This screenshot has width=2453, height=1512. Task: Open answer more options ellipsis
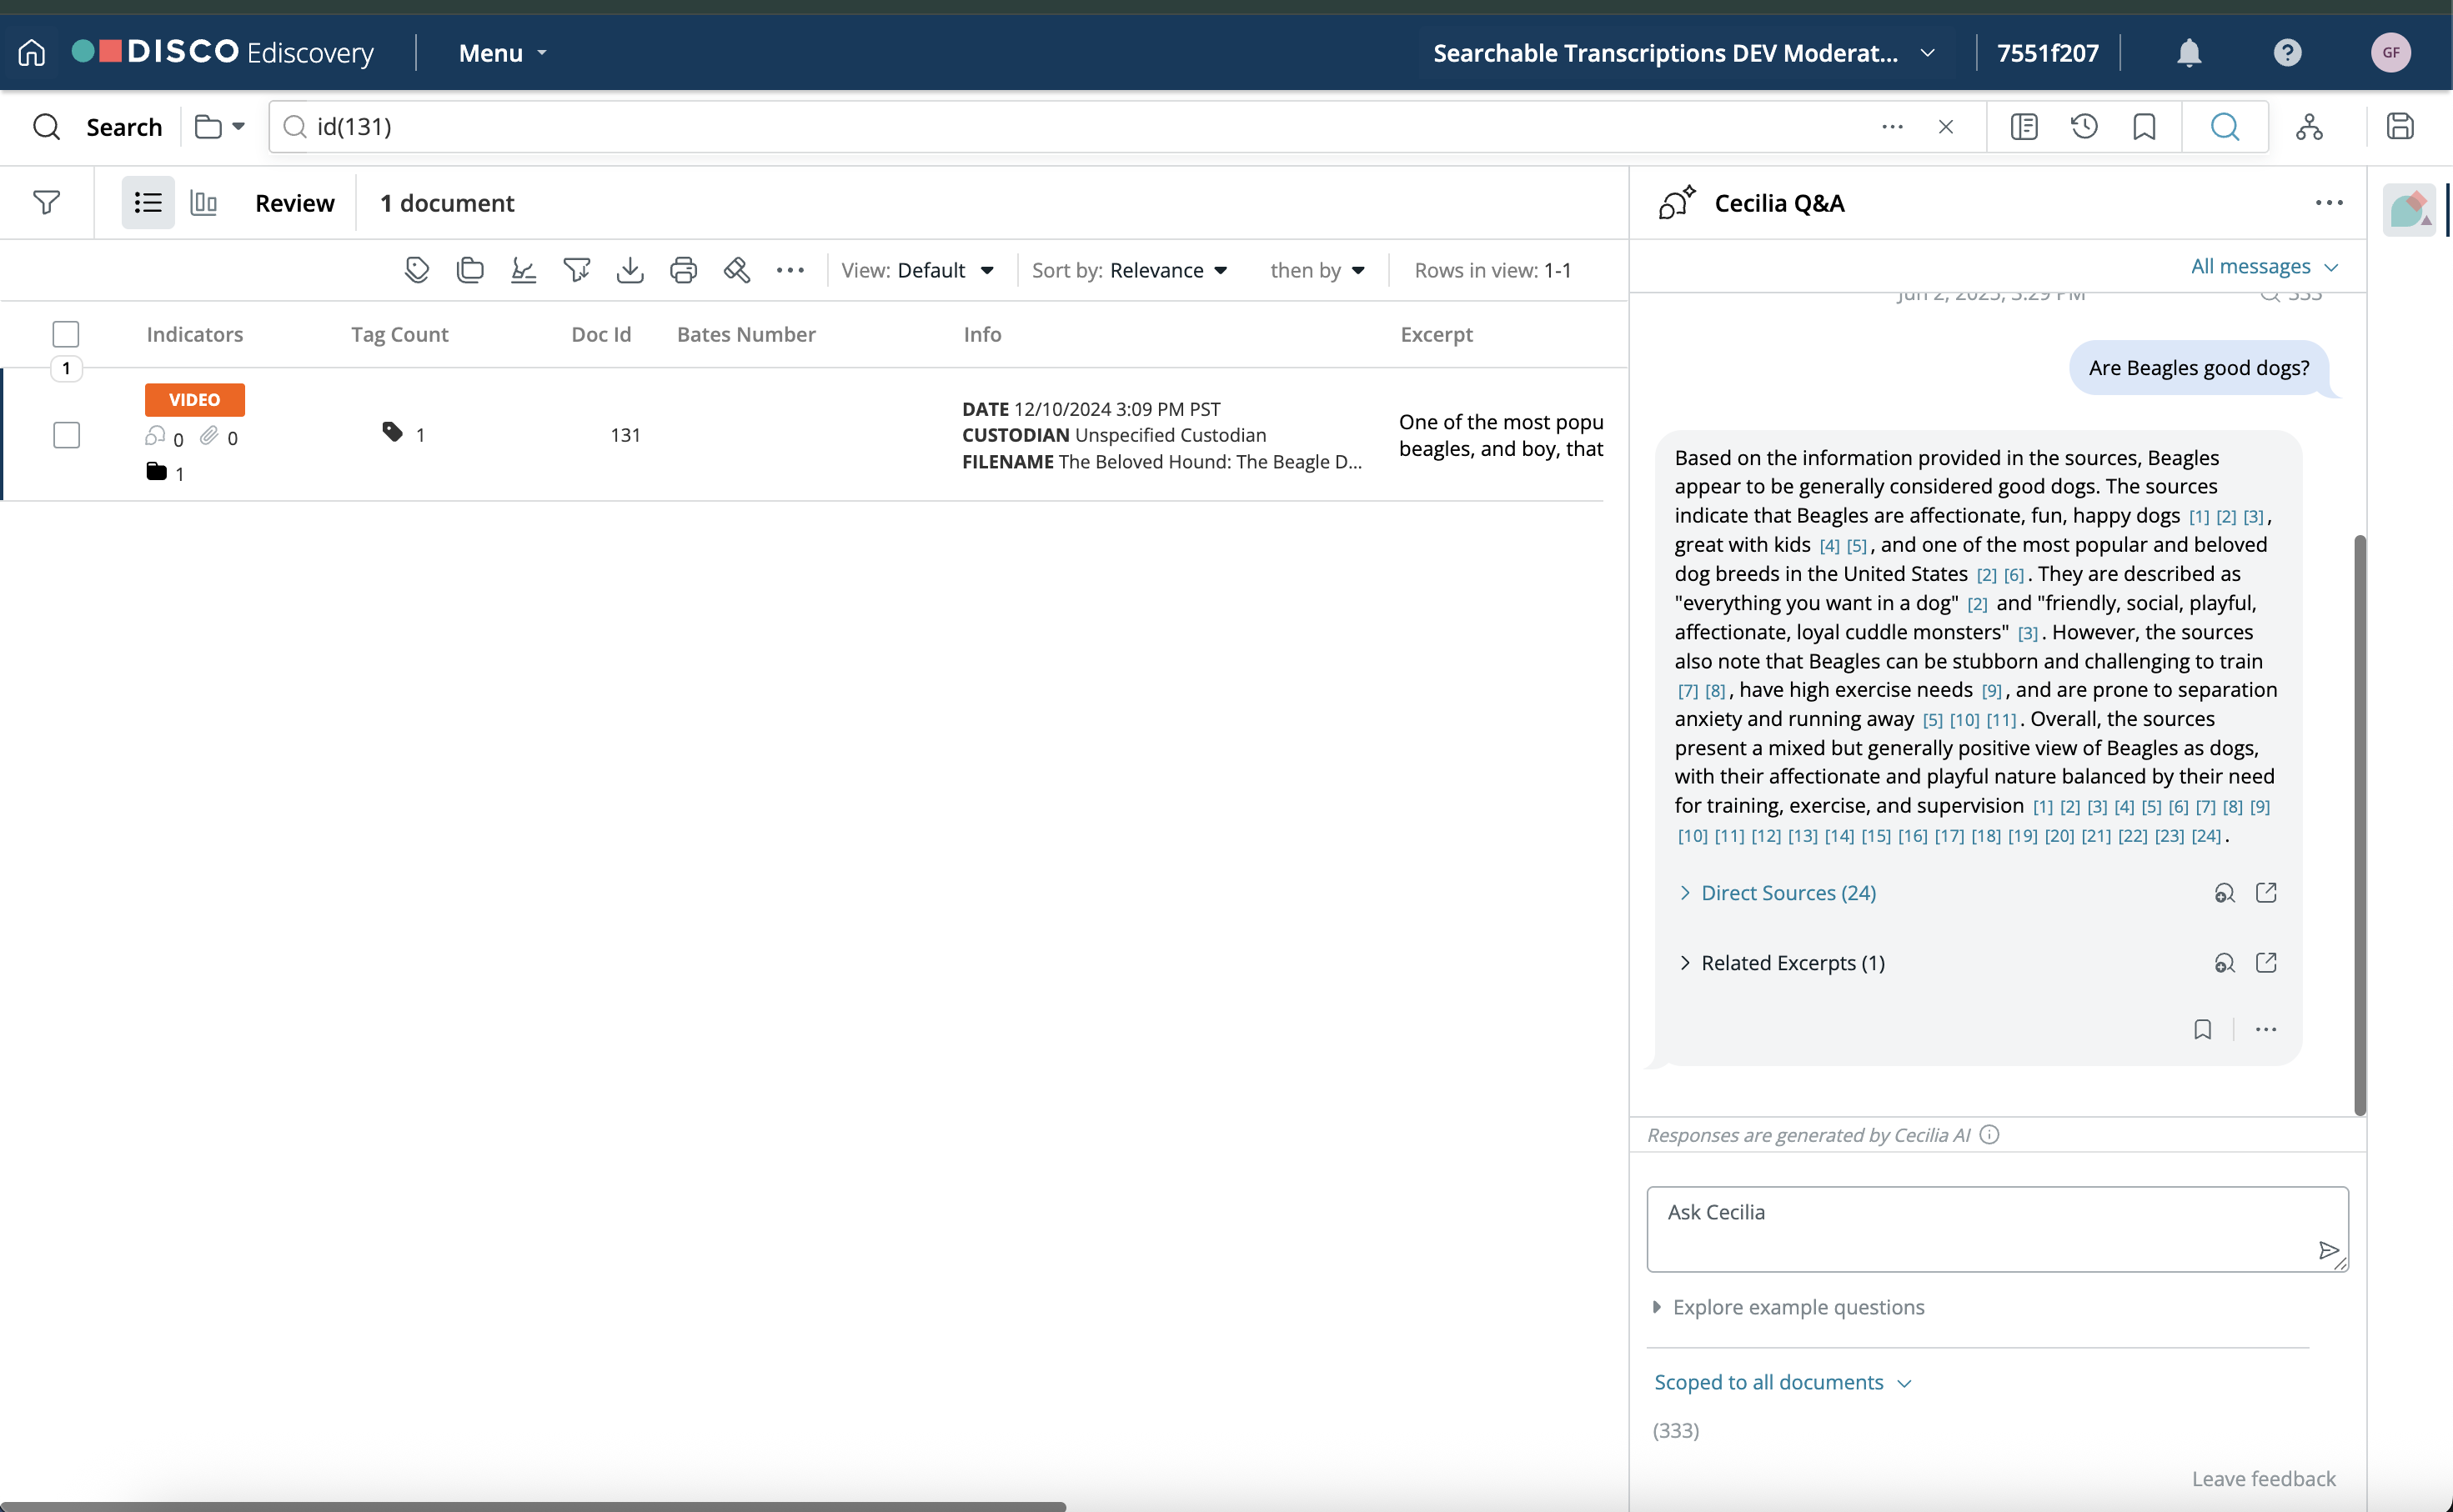tap(2266, 1030)
